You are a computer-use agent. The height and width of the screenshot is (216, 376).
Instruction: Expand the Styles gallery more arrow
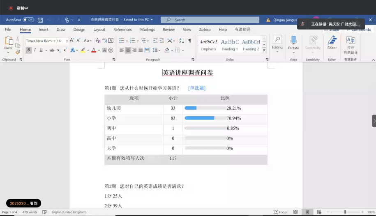pyautogui.click(x=264, y=51)
